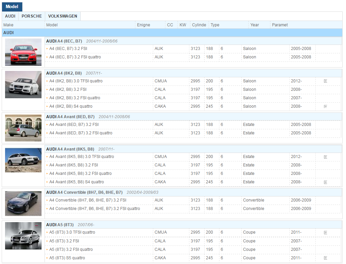346x264 pixels.
Task: Open model A4 Avant (8K5, B8) 3.2 FSI quattro
Action: pyautogui.click(x=81, y=174)
